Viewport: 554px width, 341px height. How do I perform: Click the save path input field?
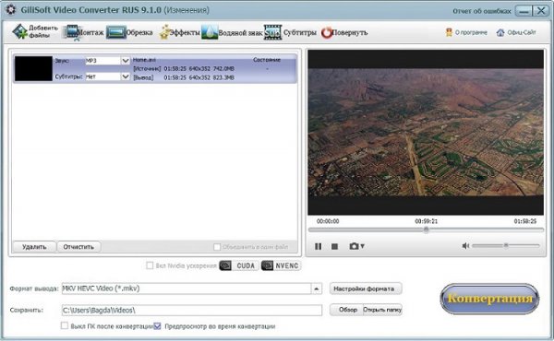point(192,310)
